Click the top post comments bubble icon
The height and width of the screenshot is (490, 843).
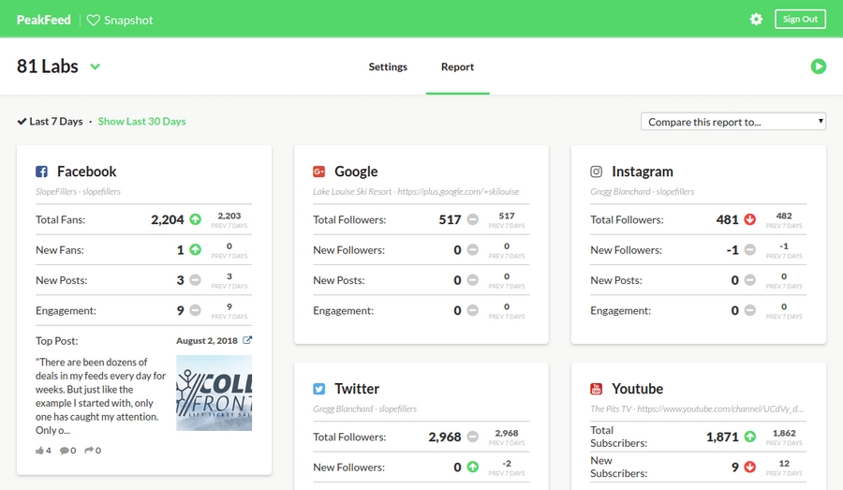[x=64, y=451]
